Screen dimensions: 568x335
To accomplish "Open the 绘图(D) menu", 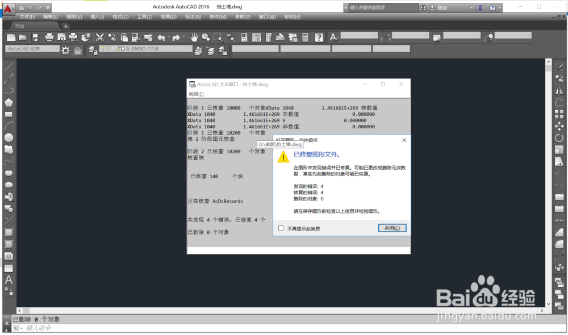I will coord(169,16).
